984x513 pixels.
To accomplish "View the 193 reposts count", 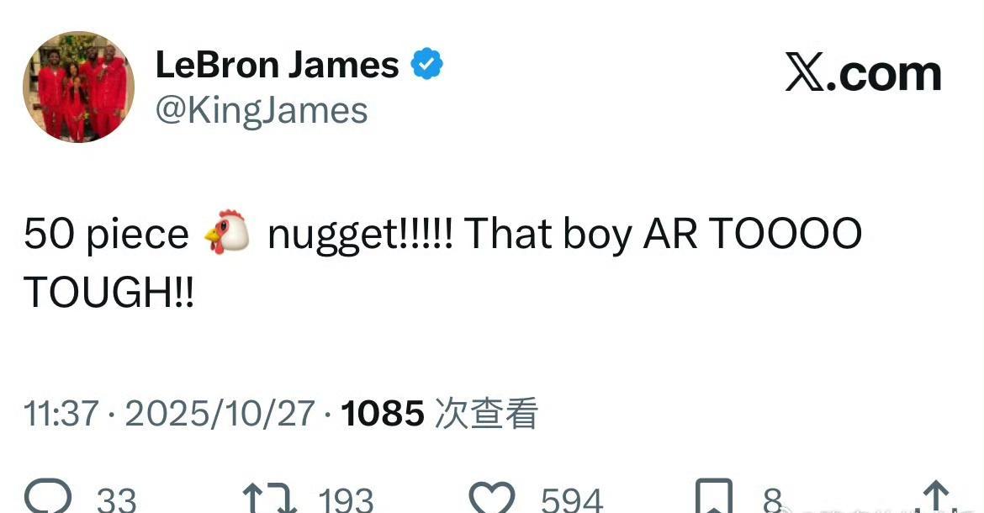I will tap(346, 500).
